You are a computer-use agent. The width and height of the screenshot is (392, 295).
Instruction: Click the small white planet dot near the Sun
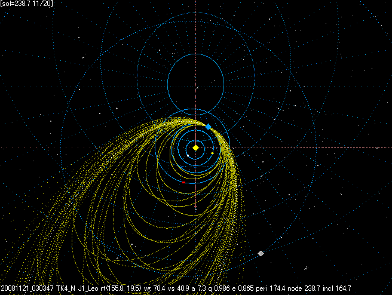coord(188,155)
